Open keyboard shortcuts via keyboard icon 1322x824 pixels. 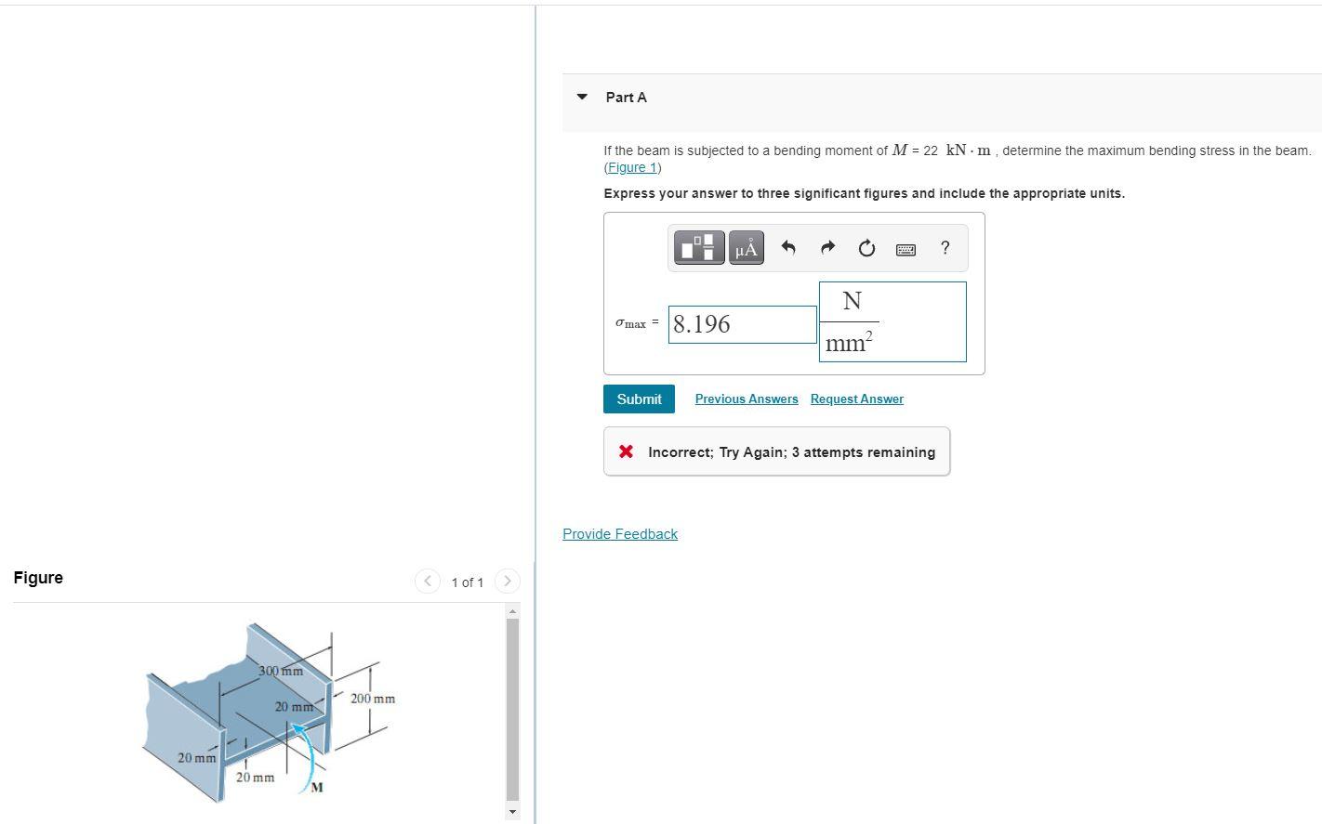pos(904,248)
